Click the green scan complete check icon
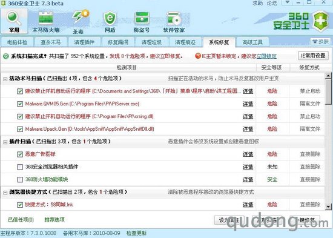This screenshot has width=333, height=238. (6, 56)
